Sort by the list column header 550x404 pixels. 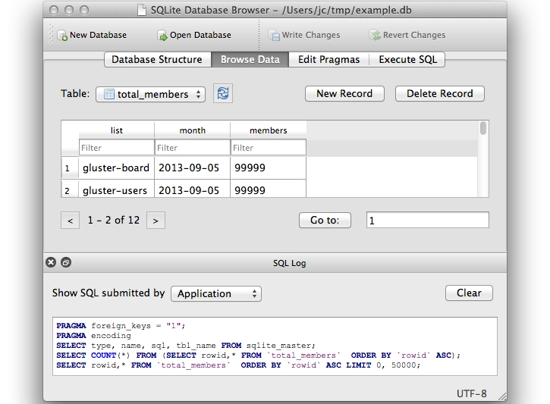click(117, 130)
